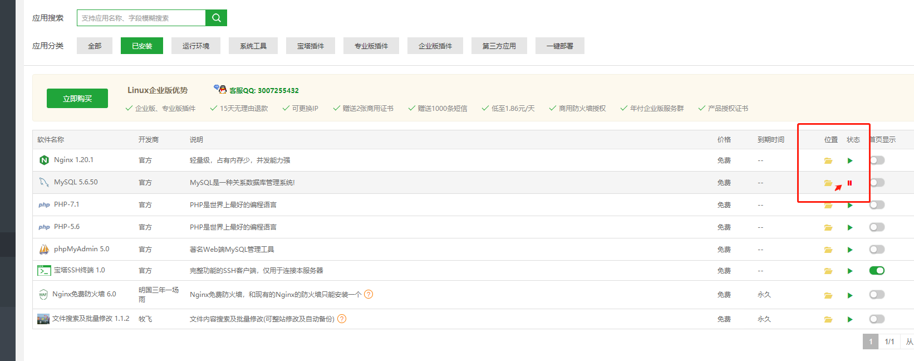Open the Nginx 1.20.1 software name

pyautogui.click(x=73, y=160)
